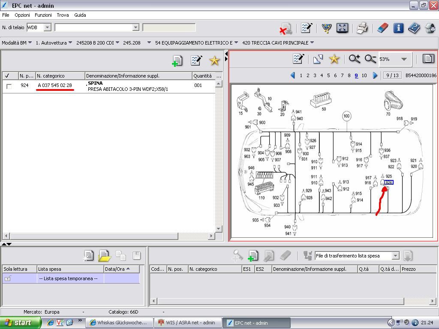Open the Funzioni menu
439x329 pixels.
tap(43, 15)
